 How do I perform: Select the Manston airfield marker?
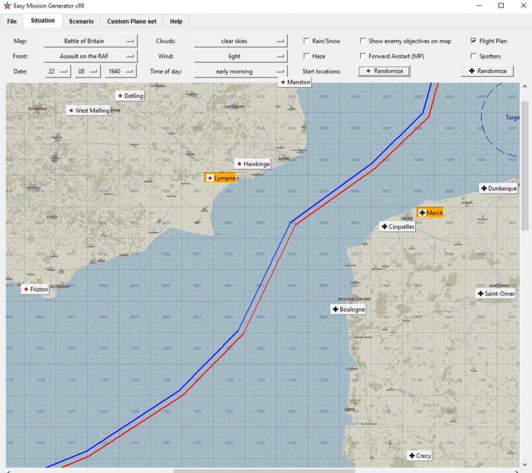[x=295, y=82]
